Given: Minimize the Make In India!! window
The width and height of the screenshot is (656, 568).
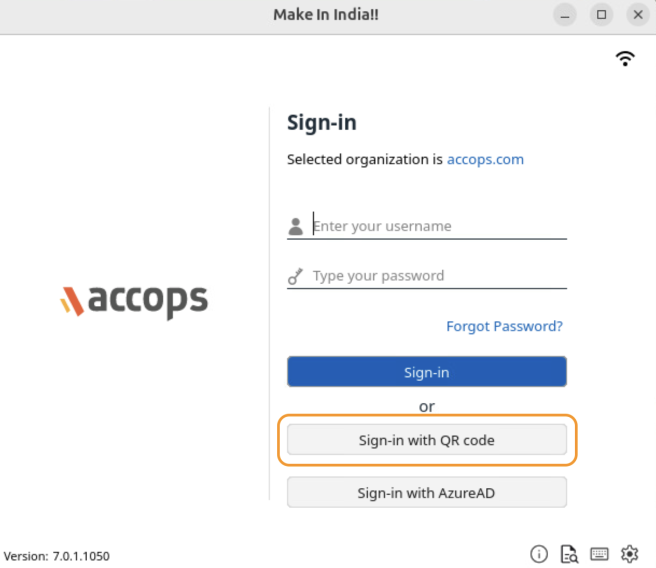Looking at the screenshot, I should [x=564, y=15].
